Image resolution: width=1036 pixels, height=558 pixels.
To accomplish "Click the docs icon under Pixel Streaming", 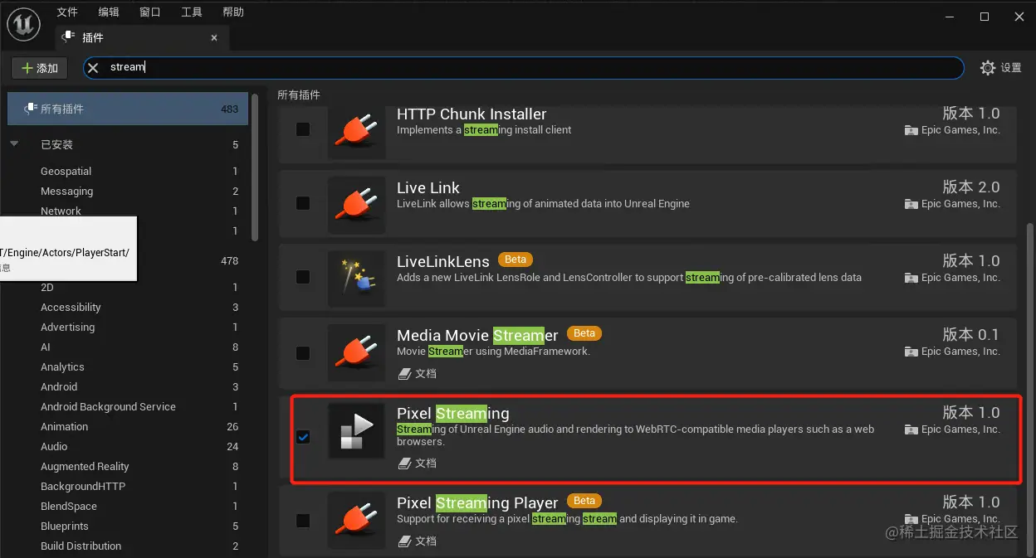I will click(404, 463).
